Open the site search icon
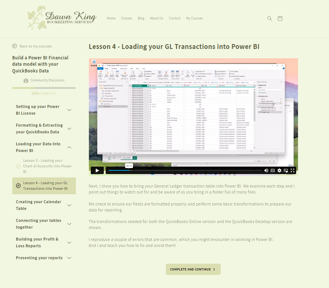The image size is (329, 288). (270, 18)
